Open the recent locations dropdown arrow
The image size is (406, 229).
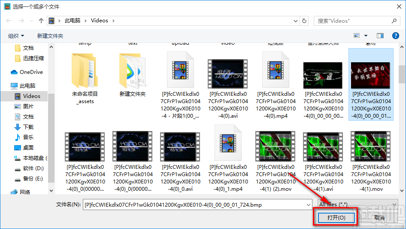(31, 21)
